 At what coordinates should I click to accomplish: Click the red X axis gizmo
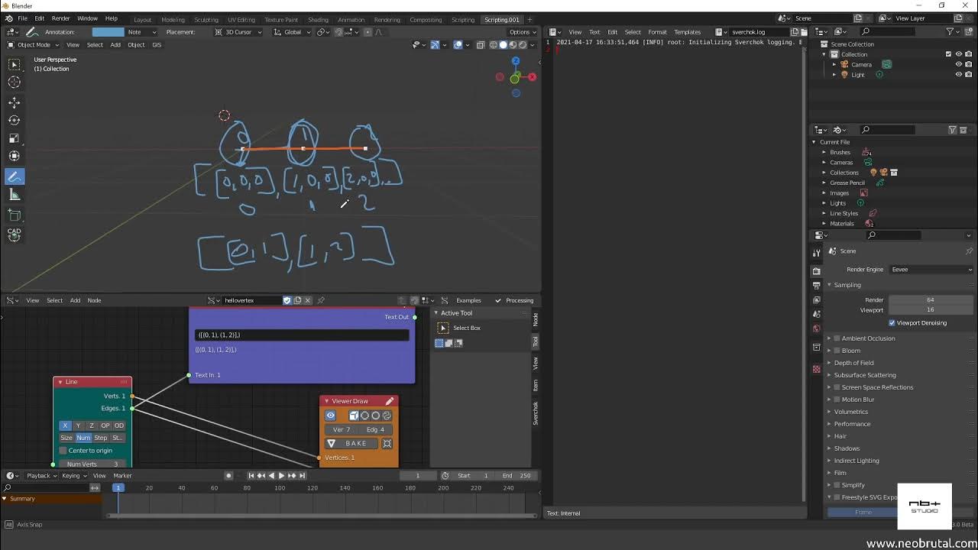point(532,77)
